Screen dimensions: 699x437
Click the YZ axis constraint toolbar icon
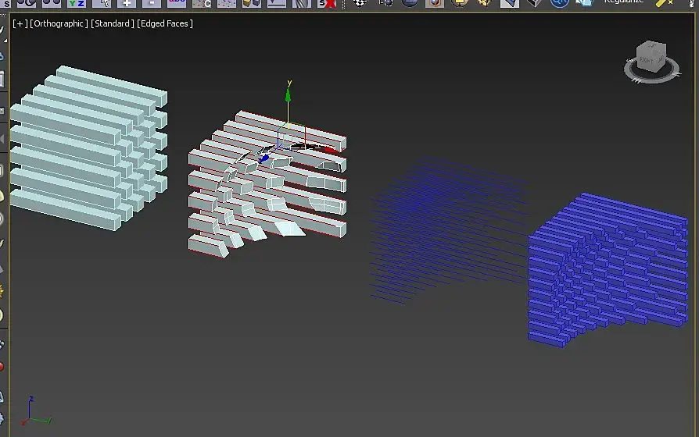[77, 4]
